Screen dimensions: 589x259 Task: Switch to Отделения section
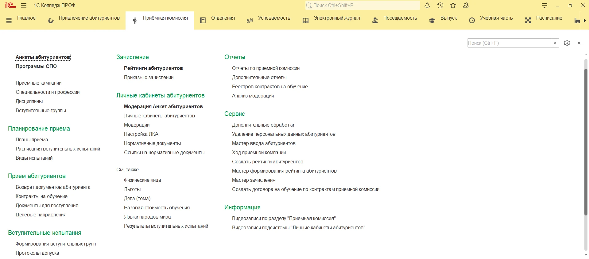[223, 18]
